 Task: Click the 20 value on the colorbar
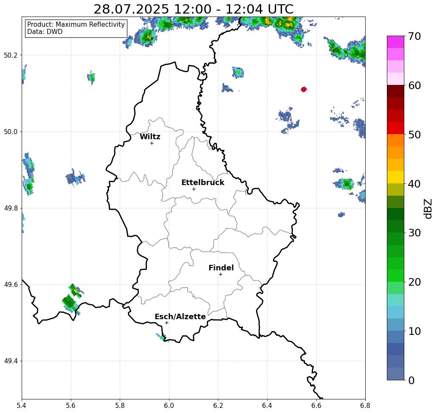click(x=414, y=282)
